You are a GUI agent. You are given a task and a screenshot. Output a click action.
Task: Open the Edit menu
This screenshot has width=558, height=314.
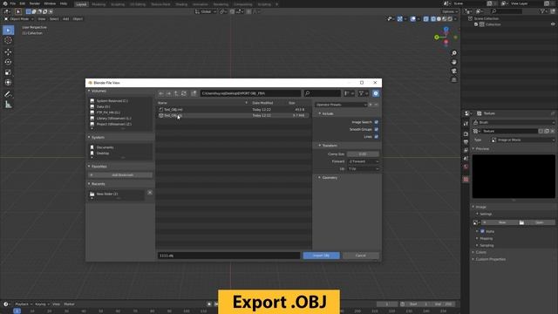point(22,3)
